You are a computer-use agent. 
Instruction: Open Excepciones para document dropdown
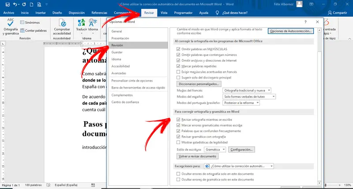point(239,166)
